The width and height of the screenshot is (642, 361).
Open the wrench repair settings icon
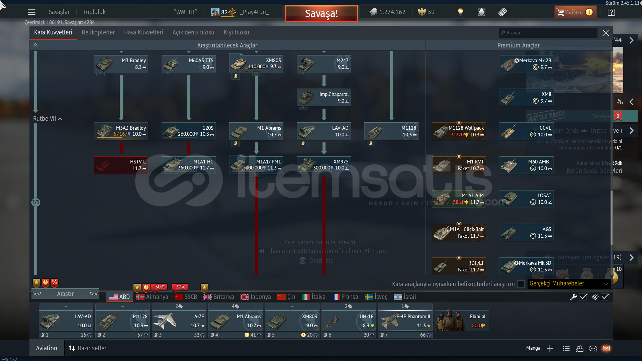pos(573,297)
